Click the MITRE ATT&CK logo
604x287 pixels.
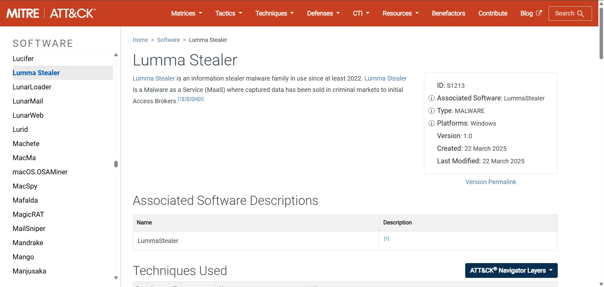pyautogui.click(x=51, y=13)
